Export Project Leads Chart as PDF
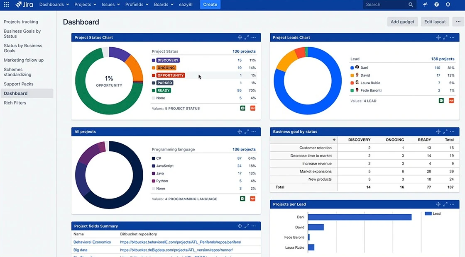The image size is (465, 257). point(451,100)
